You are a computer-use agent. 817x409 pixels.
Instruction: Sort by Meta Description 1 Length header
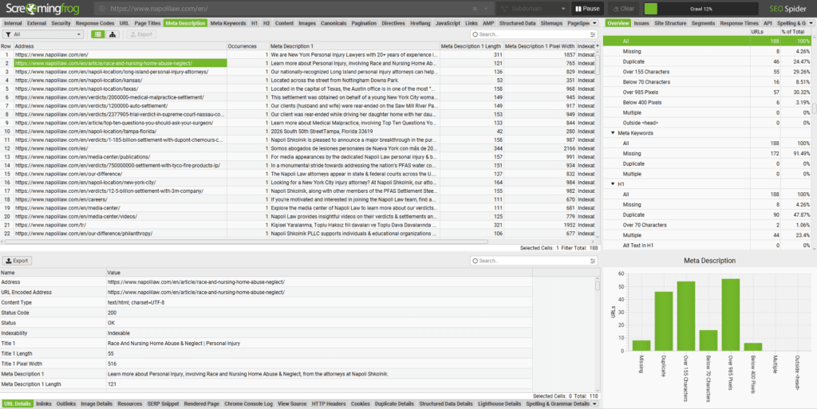pos(472,46)
